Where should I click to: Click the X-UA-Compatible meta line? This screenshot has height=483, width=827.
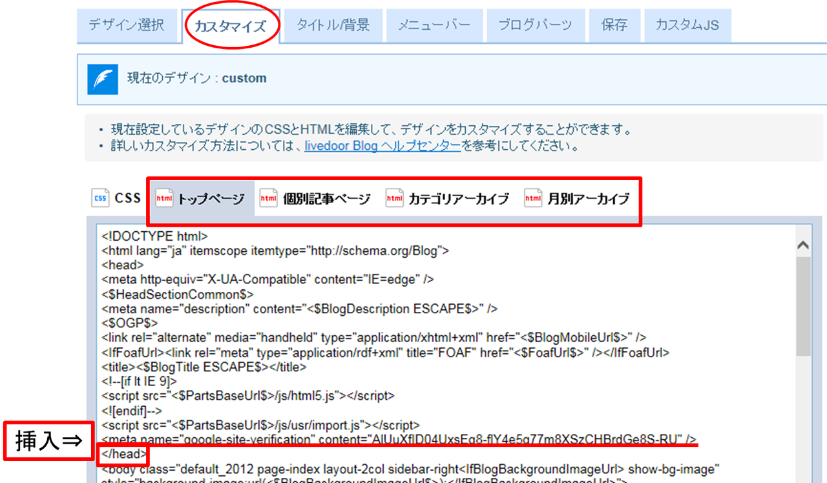click(267, 279)
